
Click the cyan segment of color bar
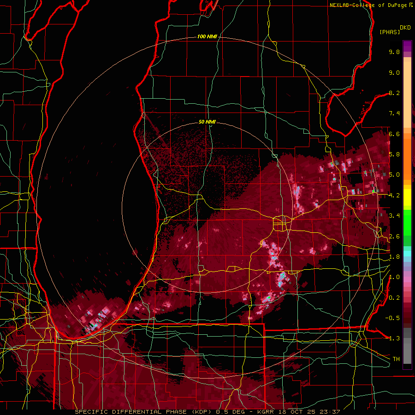click(x=407, y=254)
